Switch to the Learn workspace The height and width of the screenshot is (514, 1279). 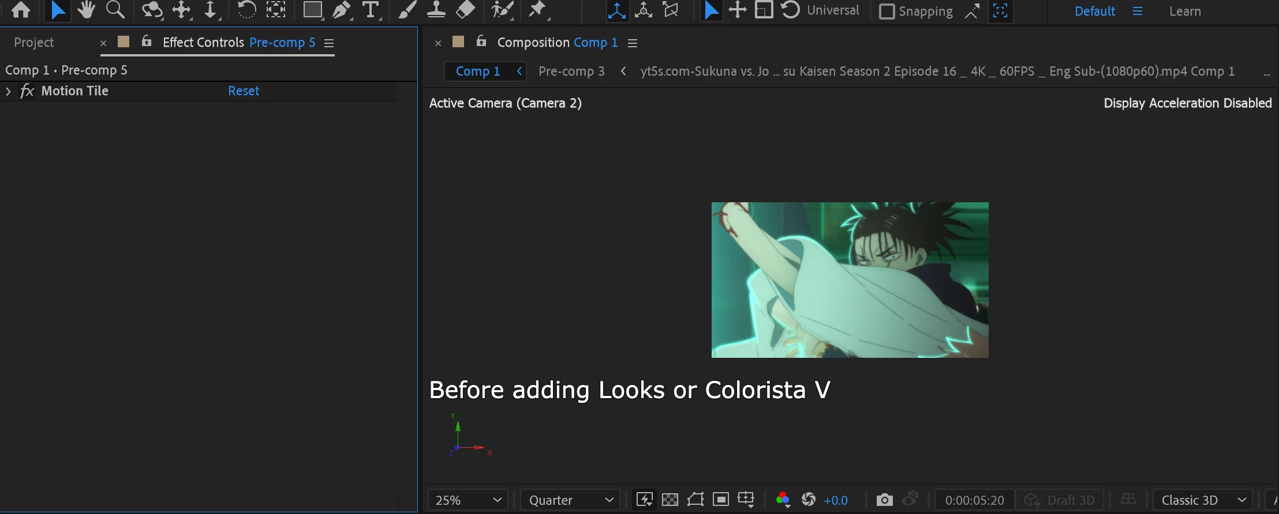tap(1185, 12)
